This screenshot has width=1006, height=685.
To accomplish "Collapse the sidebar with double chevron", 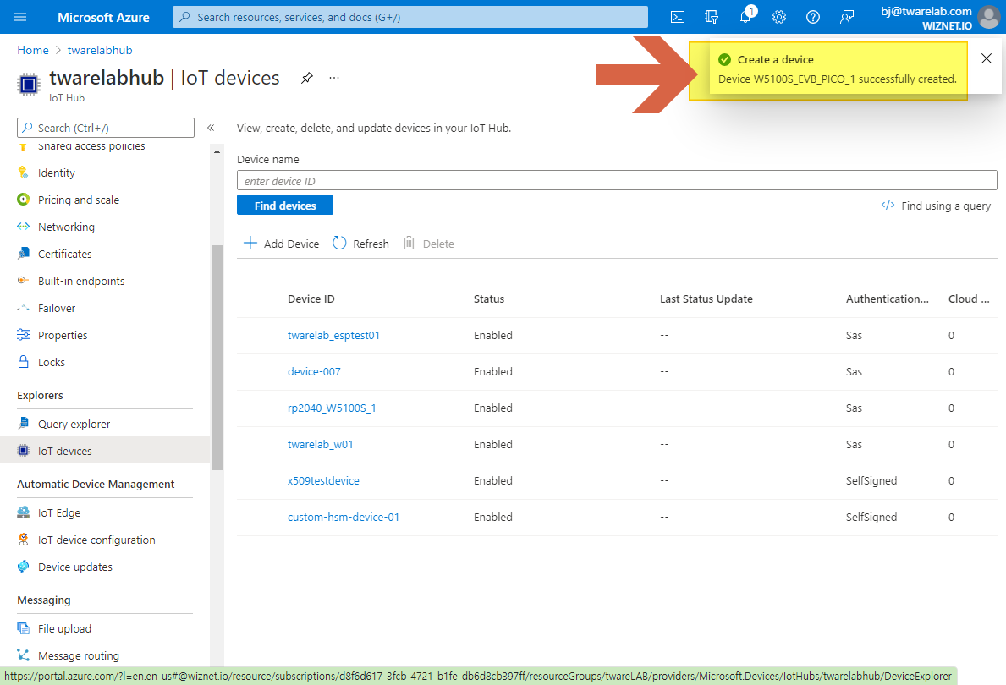I will [211, 128].
